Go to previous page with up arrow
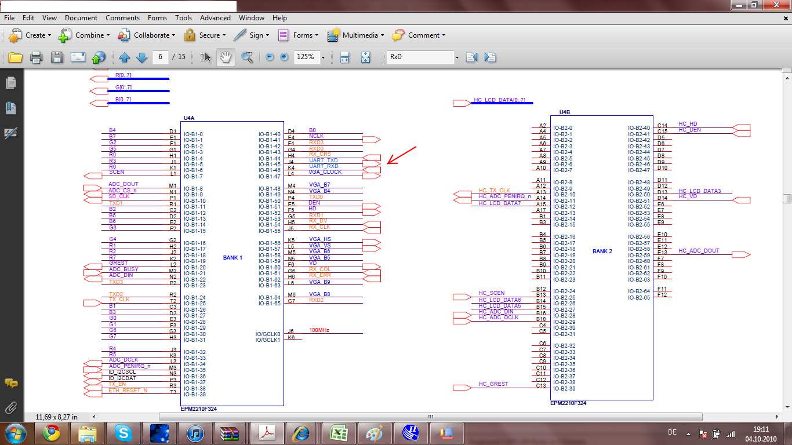The height and width of the screenshot is (445, 792). pyautogui.click(x=124, y=57)
